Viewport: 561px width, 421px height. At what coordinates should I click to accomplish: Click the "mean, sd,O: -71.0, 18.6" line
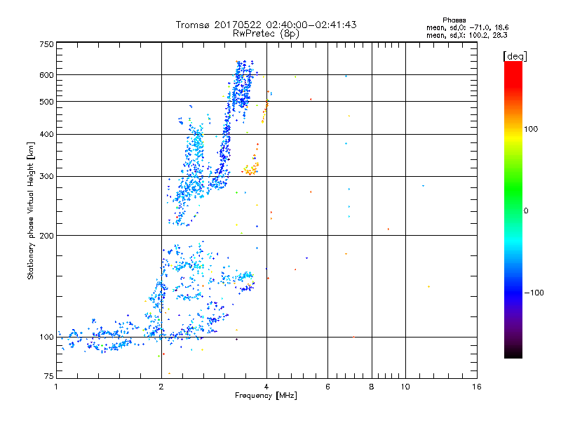[467, 27]
